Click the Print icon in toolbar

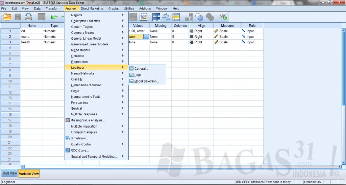click(28, 17)
